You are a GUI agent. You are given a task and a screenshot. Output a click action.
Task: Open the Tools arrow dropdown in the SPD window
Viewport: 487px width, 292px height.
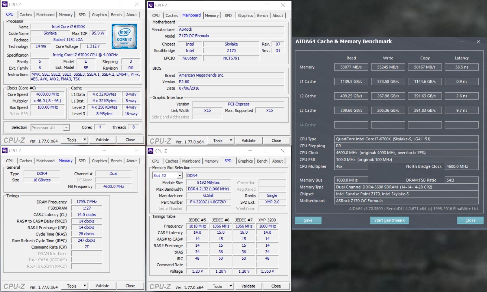[231, 286]
